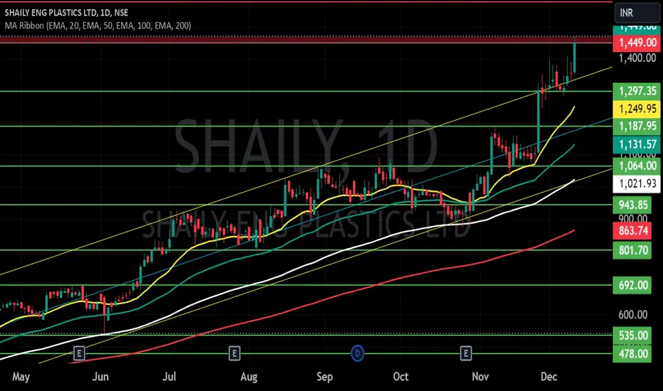The width and height of the screenshot is (663, 391).
Task: Click the white 1,021.93 EMA label
Action: 637,184
